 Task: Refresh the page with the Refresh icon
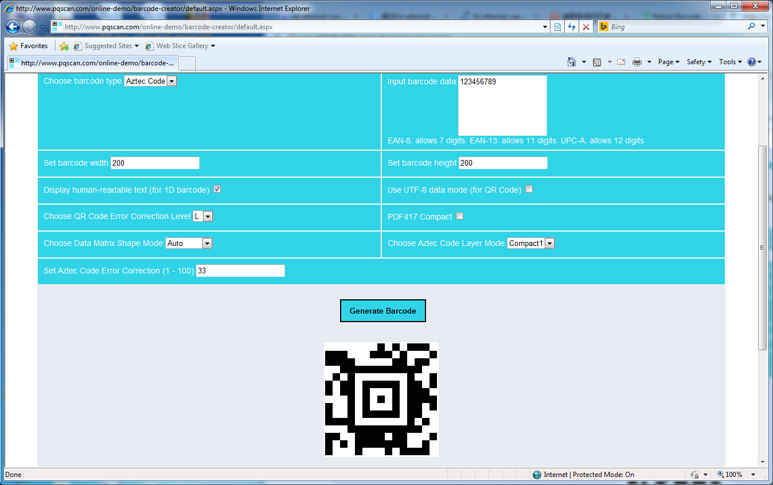pos(571,27)
